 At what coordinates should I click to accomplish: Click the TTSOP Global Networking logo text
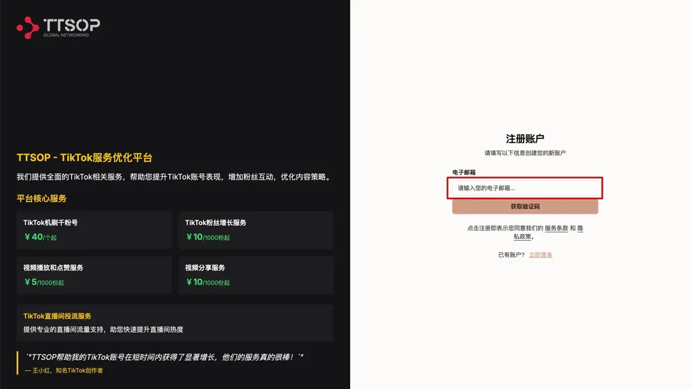(71, 27)
